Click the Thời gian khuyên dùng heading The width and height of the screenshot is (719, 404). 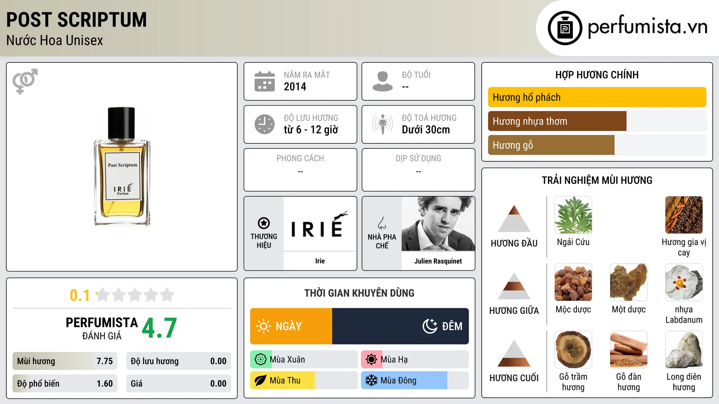click(x=359, y=293)
